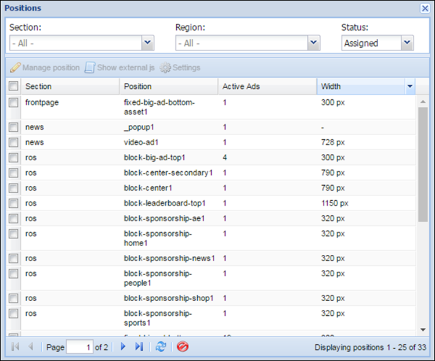Sort by the Section column header

coord(70,86)
